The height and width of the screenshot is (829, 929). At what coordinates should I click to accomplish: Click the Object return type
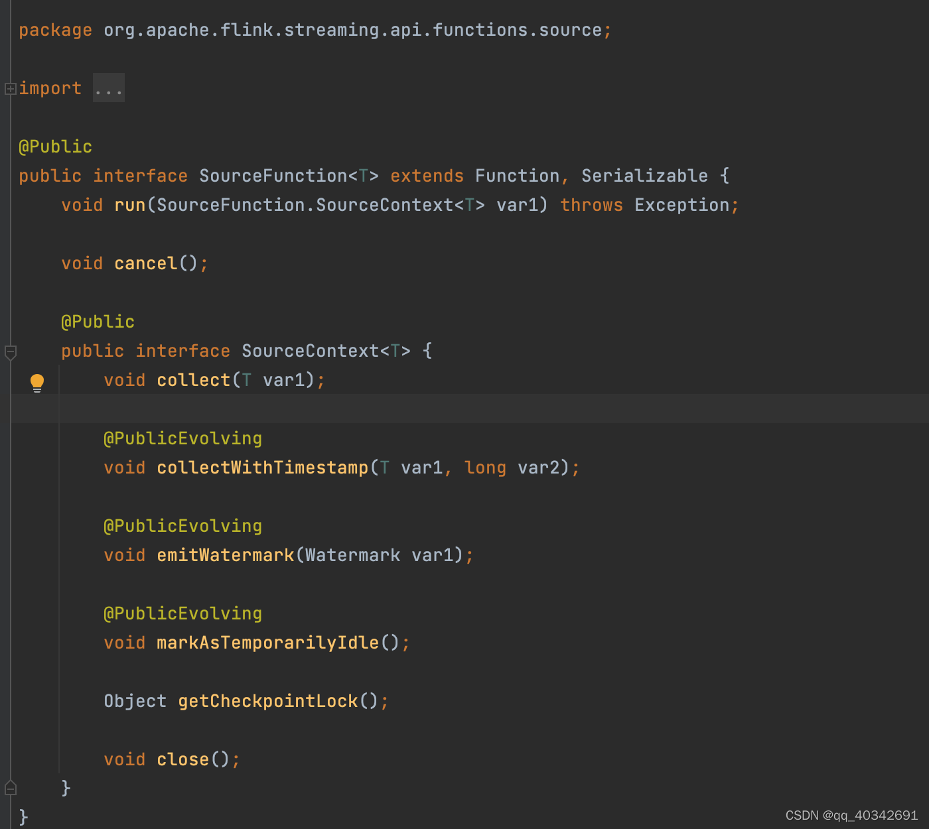(135, 701)
